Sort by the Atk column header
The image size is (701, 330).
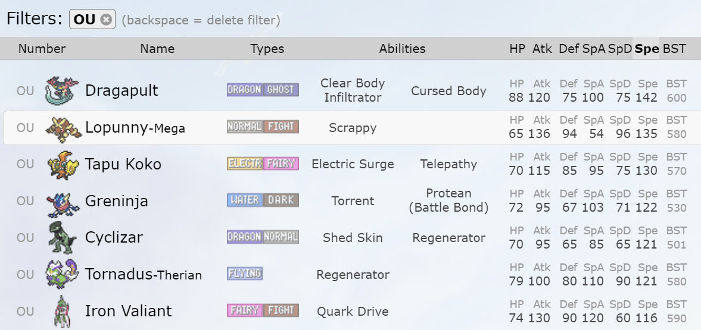(x=542, y=49)
